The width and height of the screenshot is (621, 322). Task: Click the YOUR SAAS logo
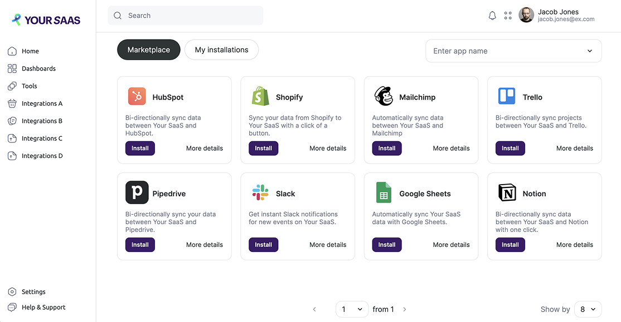click(x=46, y=20)
